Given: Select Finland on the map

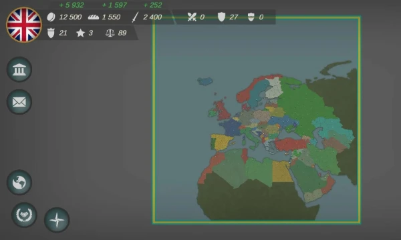Looking at the screenshot, I should (274, 88).
